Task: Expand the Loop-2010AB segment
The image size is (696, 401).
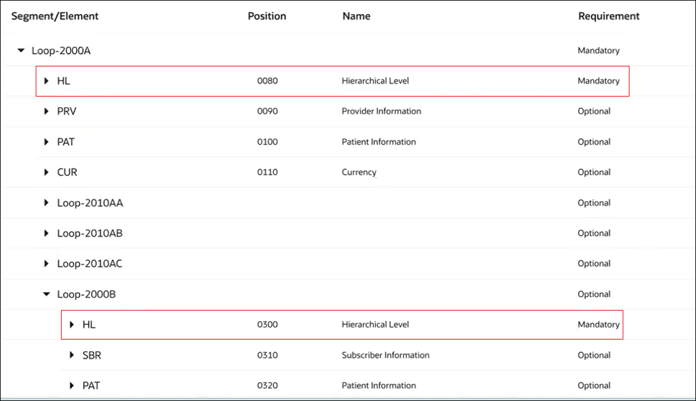Action: click(46, 233)
